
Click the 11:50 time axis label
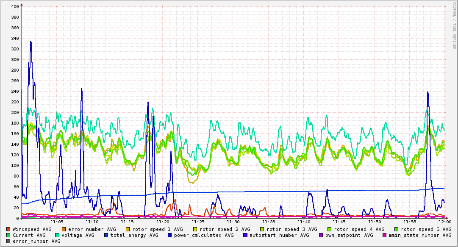[375, 222]
